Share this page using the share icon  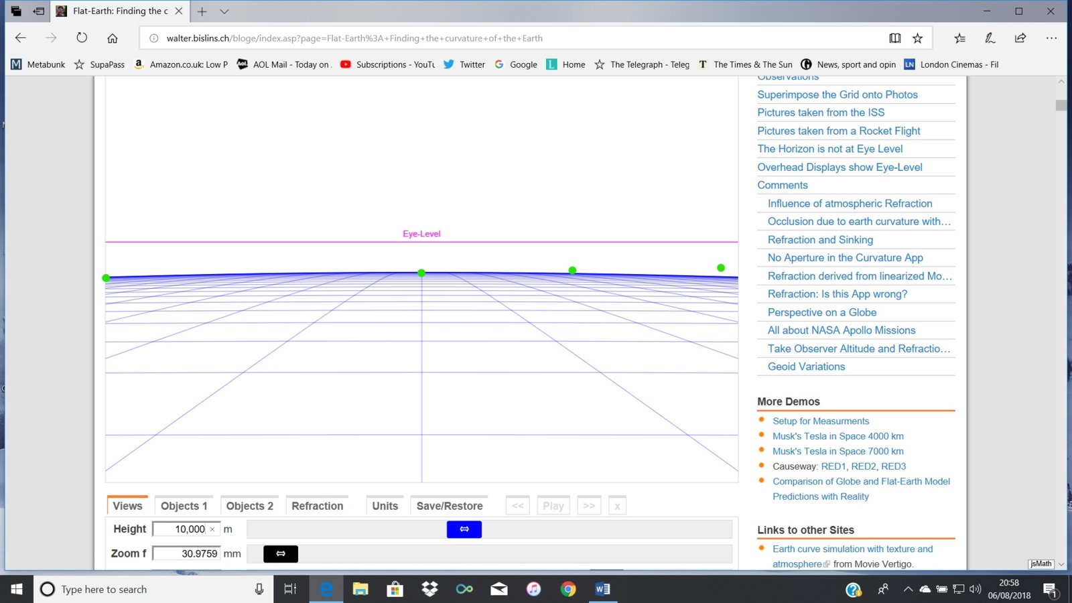(1020, 38)
